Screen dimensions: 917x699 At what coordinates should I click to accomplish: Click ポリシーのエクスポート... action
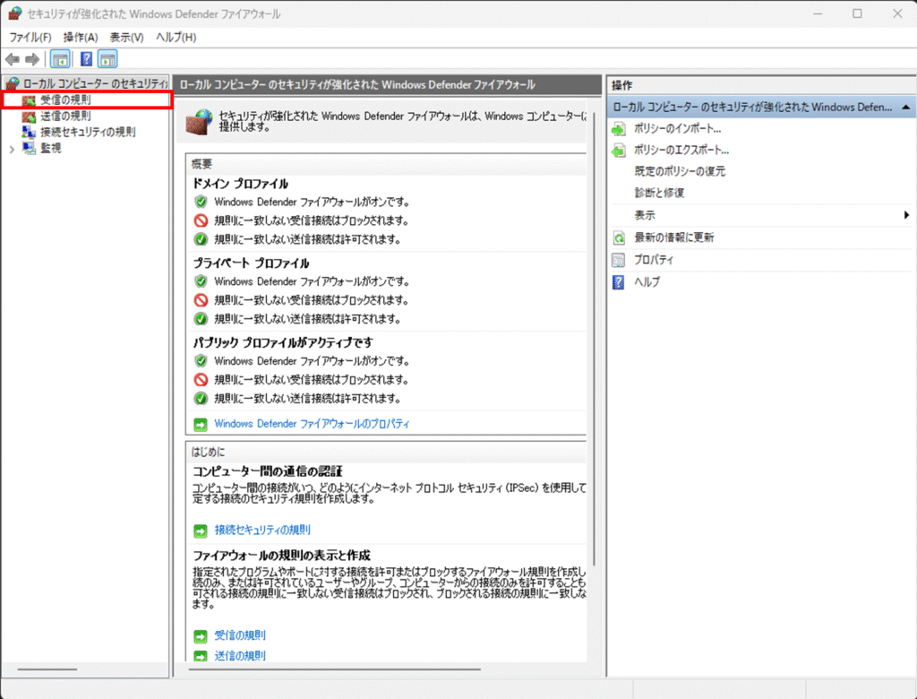click(x=681, y=151)
